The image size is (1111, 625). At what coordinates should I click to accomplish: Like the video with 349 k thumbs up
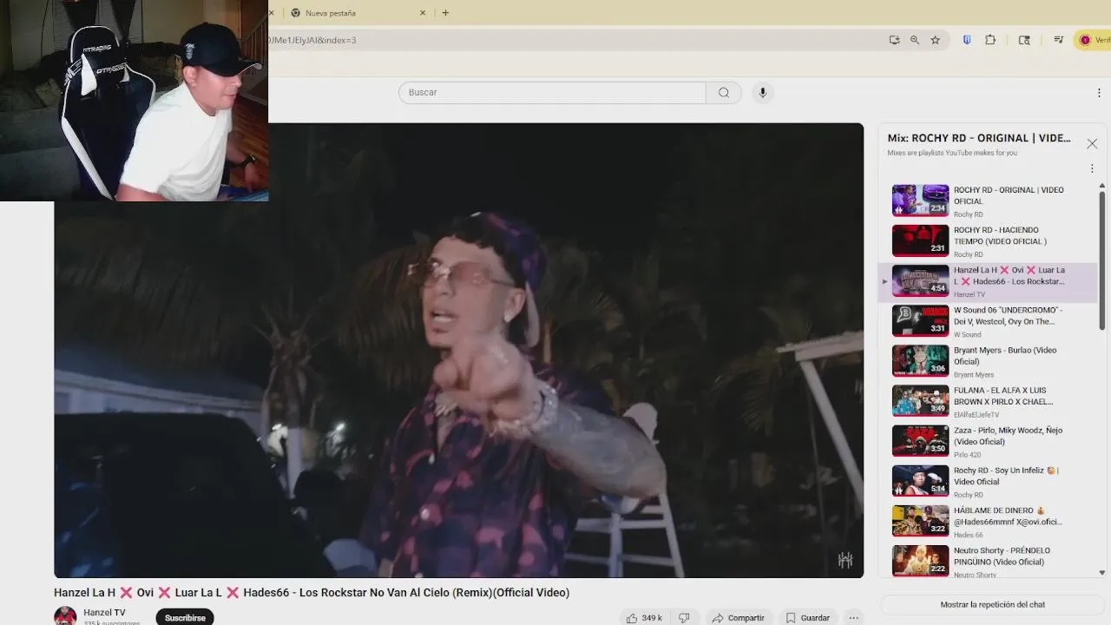coord(644,617)
